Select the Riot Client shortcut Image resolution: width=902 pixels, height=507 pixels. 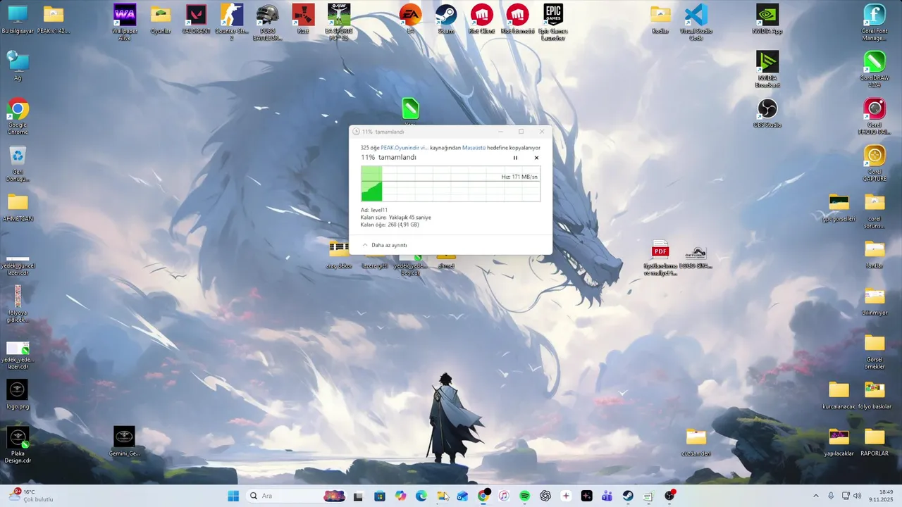[482, 20]
